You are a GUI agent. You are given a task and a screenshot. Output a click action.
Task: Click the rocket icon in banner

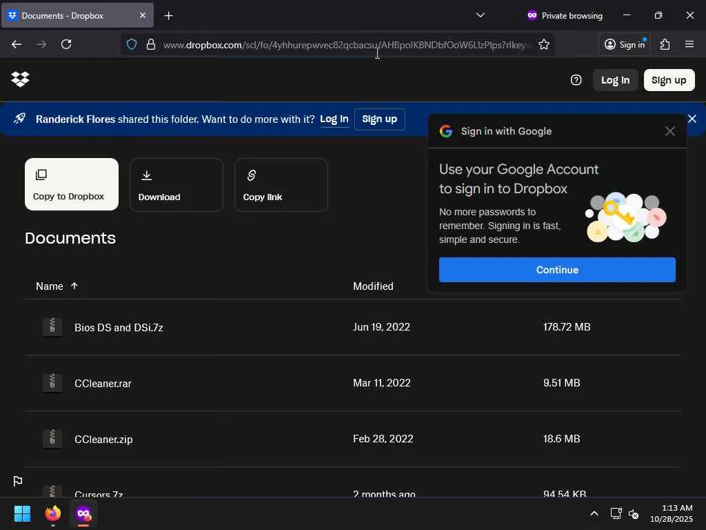[19, 119]
